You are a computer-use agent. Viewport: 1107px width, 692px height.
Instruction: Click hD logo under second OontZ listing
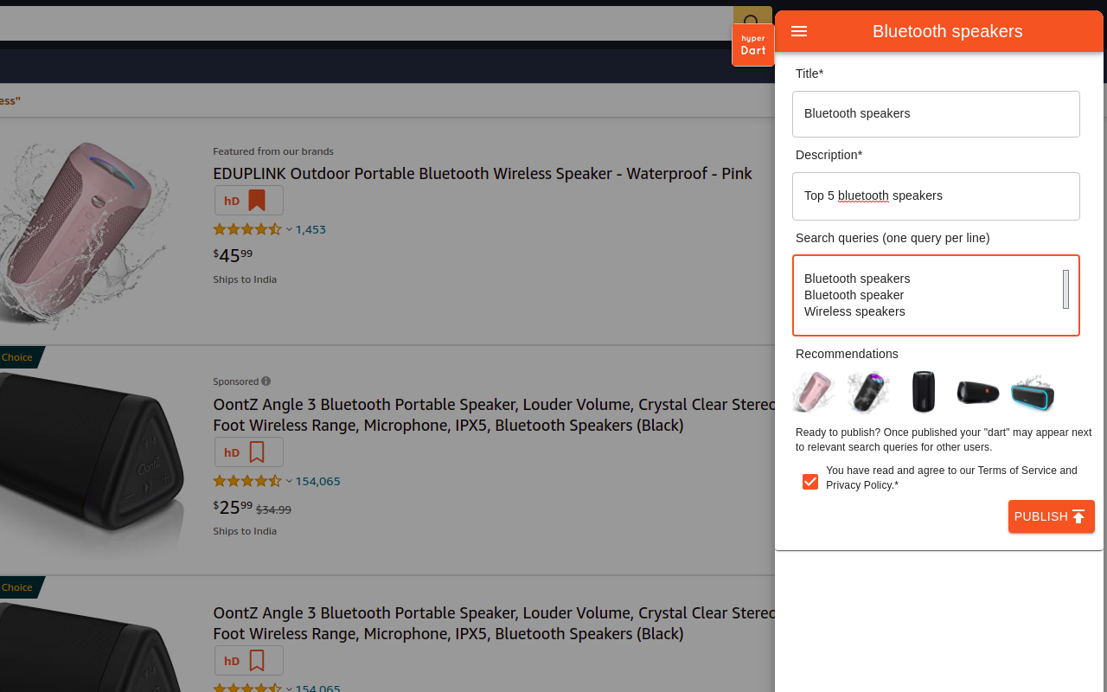232,661
